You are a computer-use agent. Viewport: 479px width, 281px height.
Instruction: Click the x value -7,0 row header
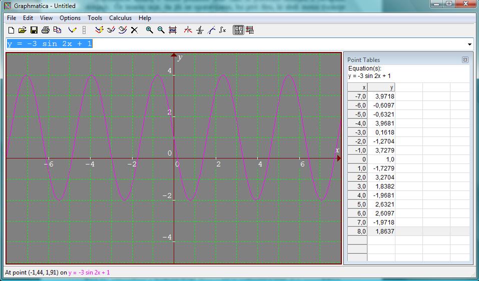357,96
